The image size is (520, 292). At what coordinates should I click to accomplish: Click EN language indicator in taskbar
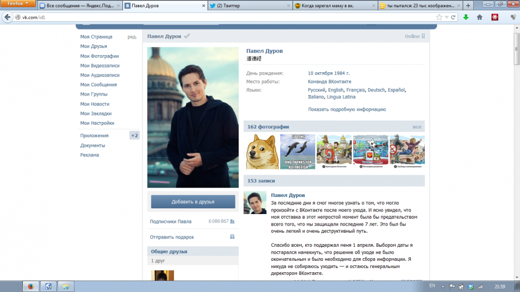point(432,286)
